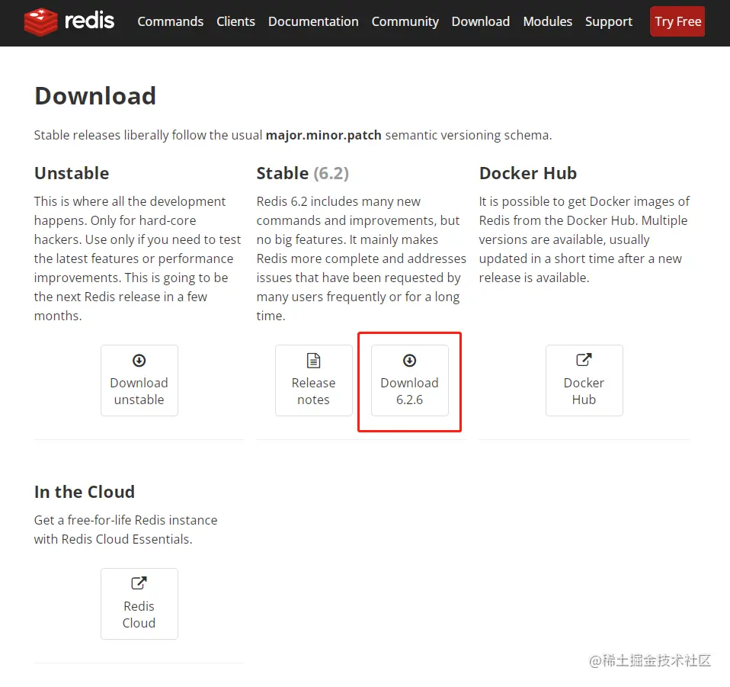Click the red Try Free button
The image size is (730, 687).
click(x=677, y=21)
